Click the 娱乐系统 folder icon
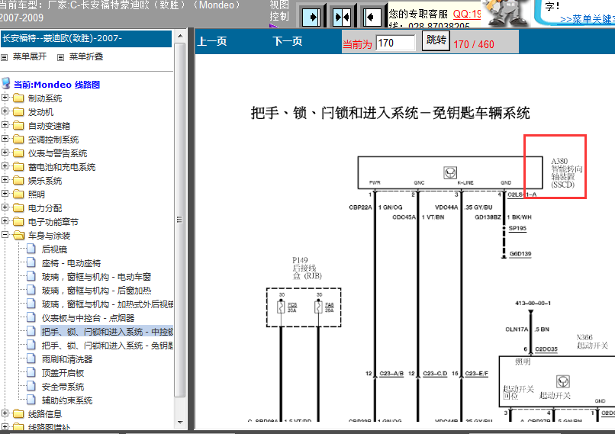 click(18, 180)
